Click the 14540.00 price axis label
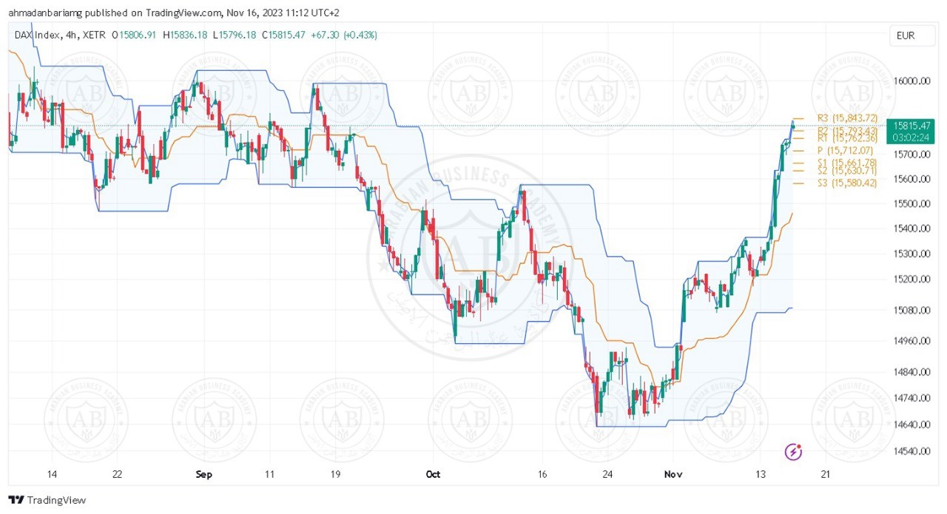947x514 pixels. [911, 451]
